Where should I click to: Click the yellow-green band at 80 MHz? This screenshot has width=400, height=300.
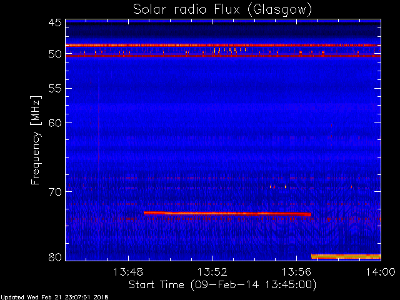click(x=346, y=256)
